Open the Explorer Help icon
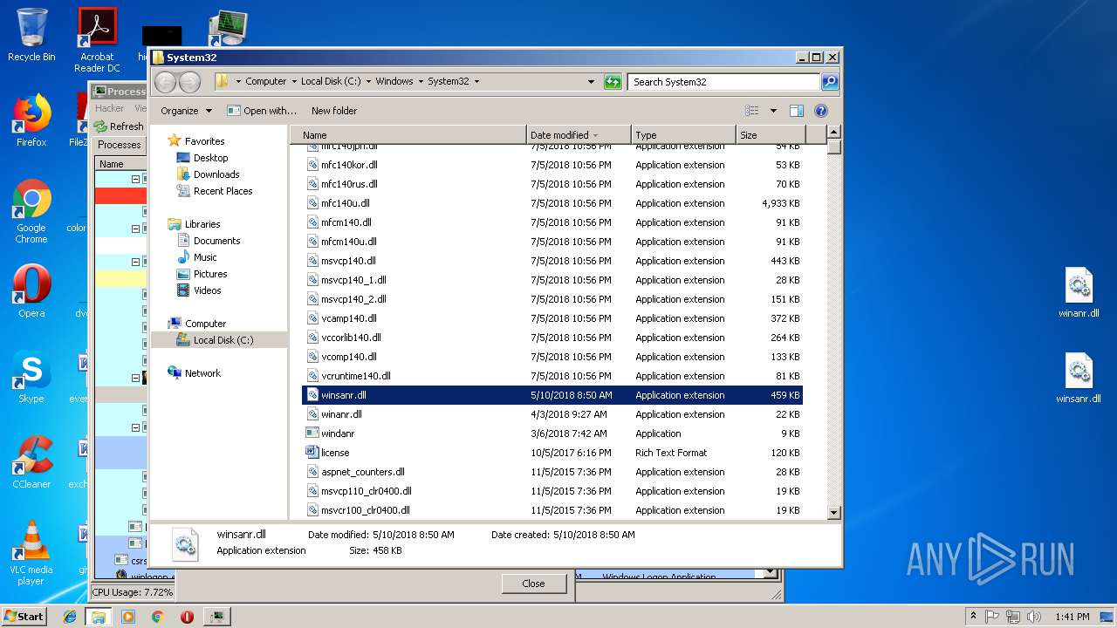 821,111
